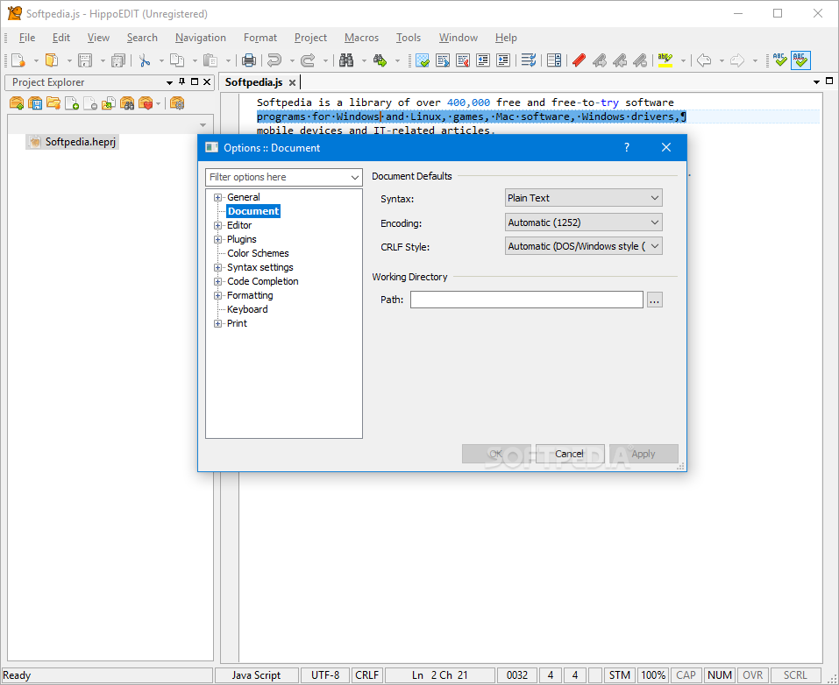Click the Cut scissors icon
This screenshot has height=685, width=839.
coord(144,60)
